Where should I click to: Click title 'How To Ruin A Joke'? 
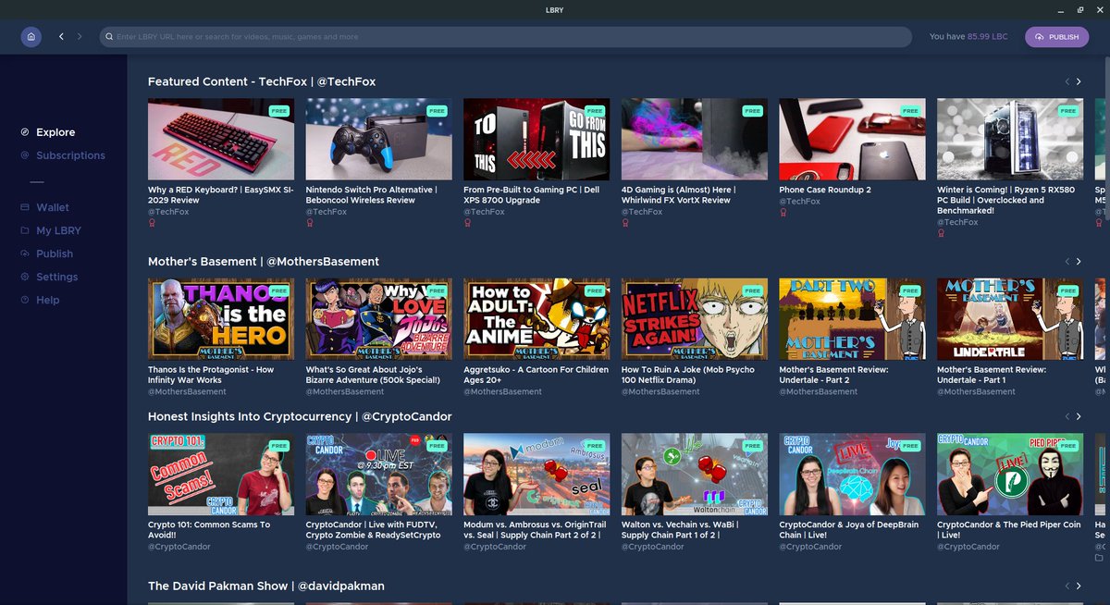tap(688, 375)
